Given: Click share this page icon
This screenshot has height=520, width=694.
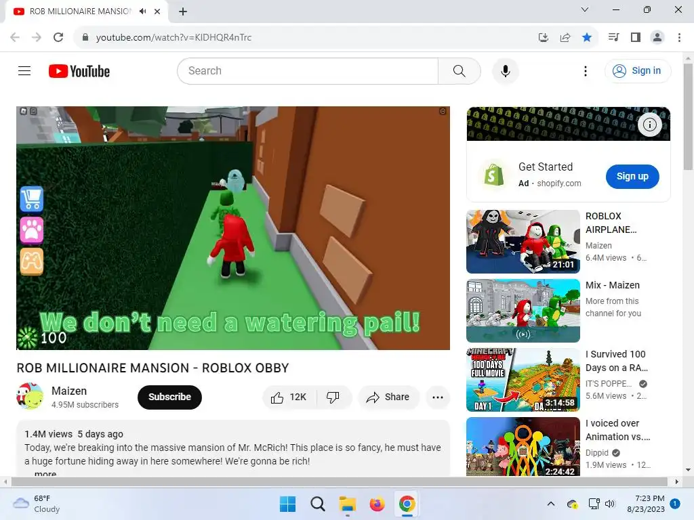Looking at the screenshot, I should coord(565,38).
